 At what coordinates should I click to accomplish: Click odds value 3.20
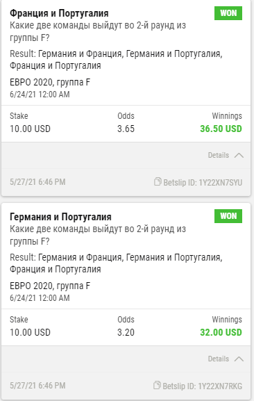(126, 332)
